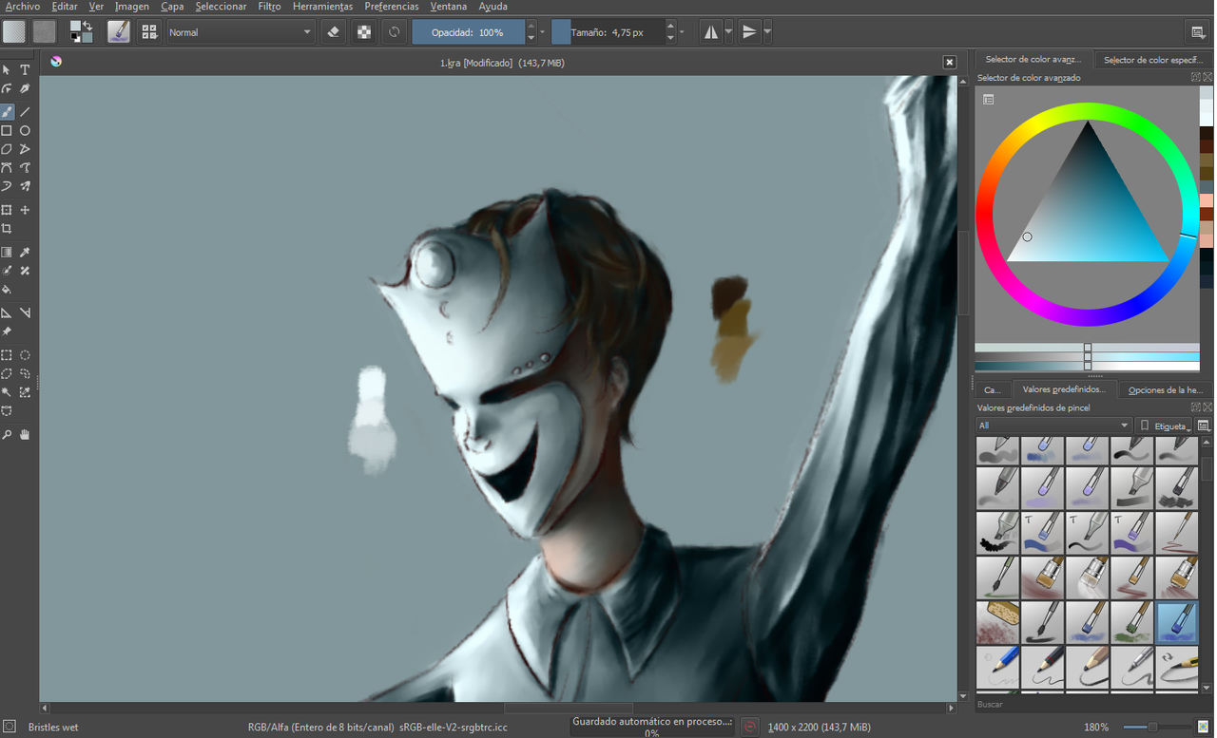Click the hue ring in color selector
The image size is (1217, 738).
(1087, 111)
